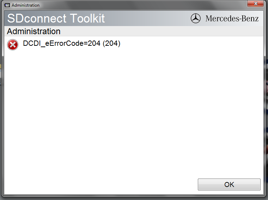
Task: Click the Mercedes-Benz three-pointed star logo
Action: pyautogui.click(x=195, y=18)
